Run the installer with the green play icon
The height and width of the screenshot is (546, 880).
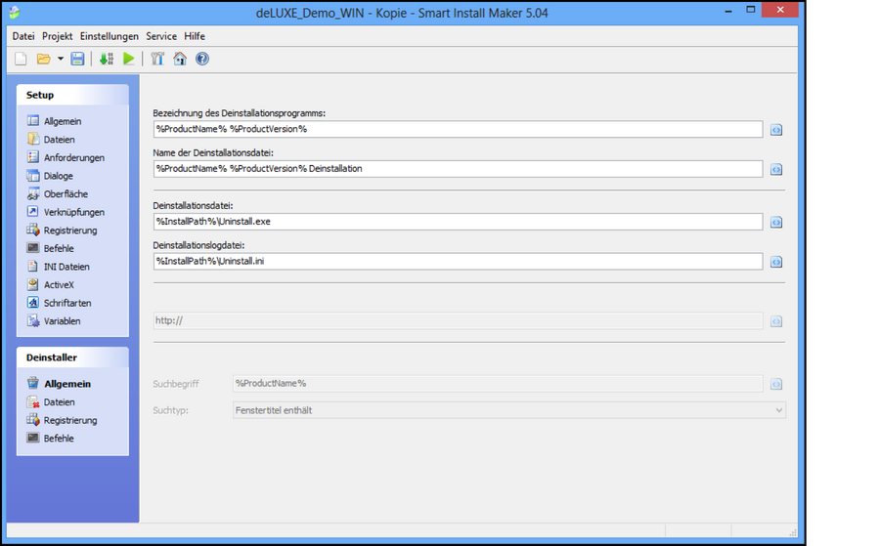(129, 59)
